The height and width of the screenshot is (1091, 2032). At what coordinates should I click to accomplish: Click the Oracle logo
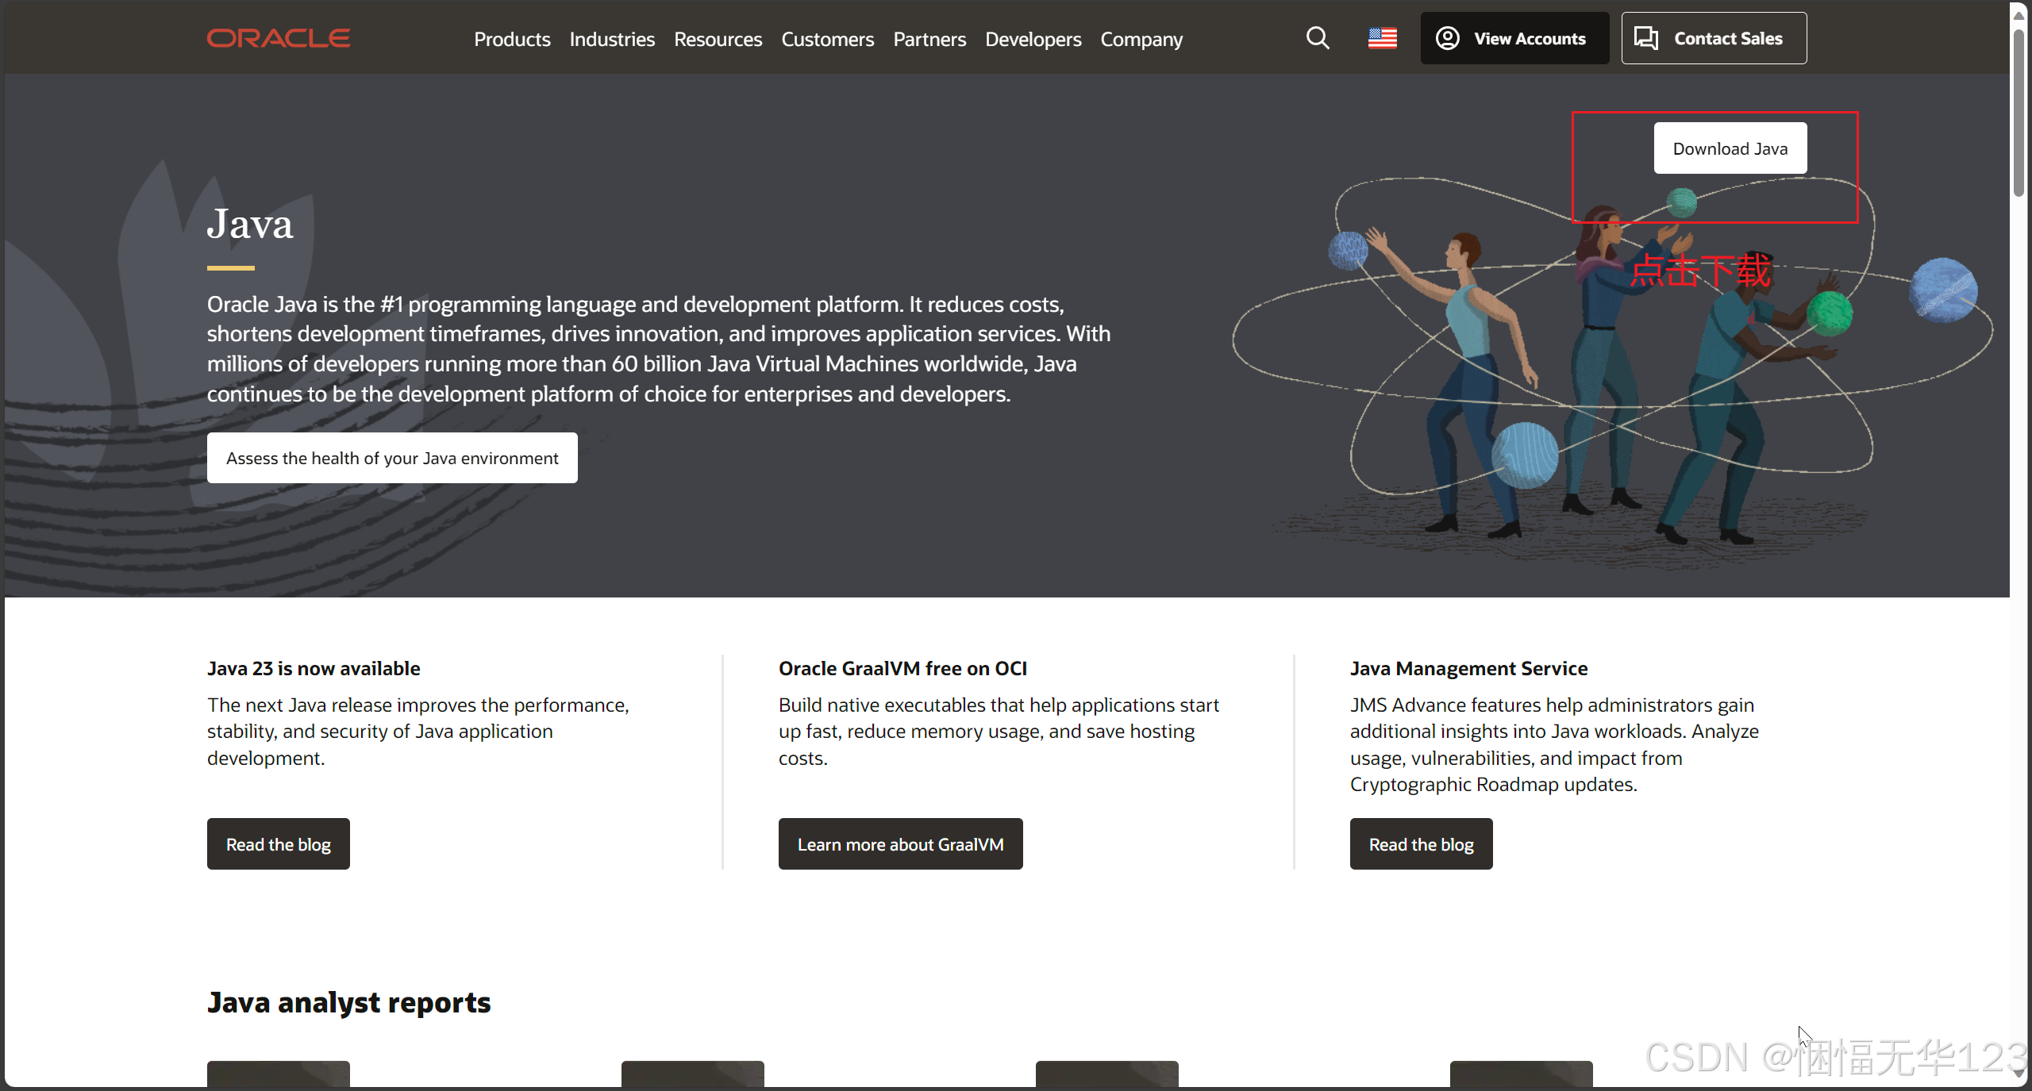point(279,38)
